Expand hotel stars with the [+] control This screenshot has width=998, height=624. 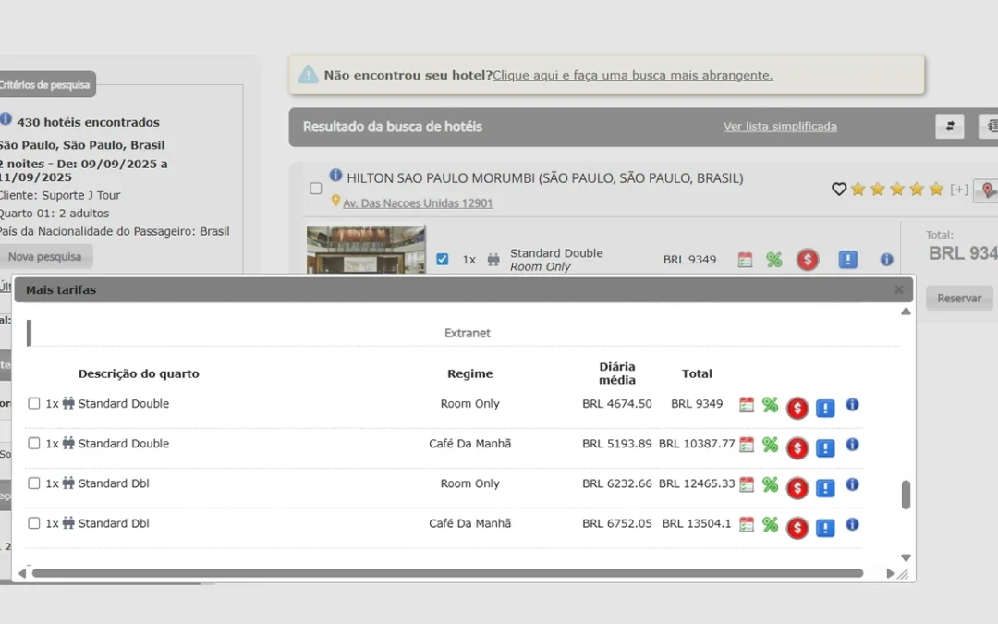[x=958, y=189]
